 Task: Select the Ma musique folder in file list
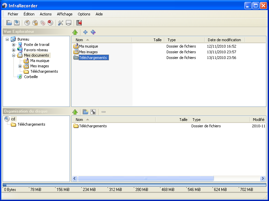[88, 46]
